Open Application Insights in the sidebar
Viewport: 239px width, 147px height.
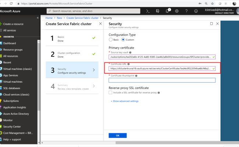point(14,107)
